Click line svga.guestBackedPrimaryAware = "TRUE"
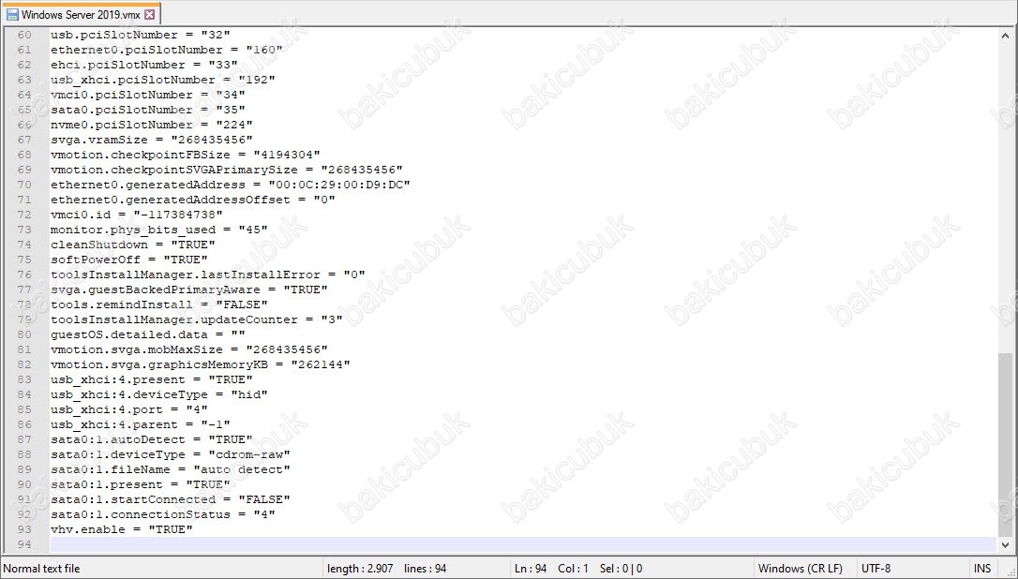Image resolution: width=1018 pixels, height=579 pixels. (x=189, y=289)
